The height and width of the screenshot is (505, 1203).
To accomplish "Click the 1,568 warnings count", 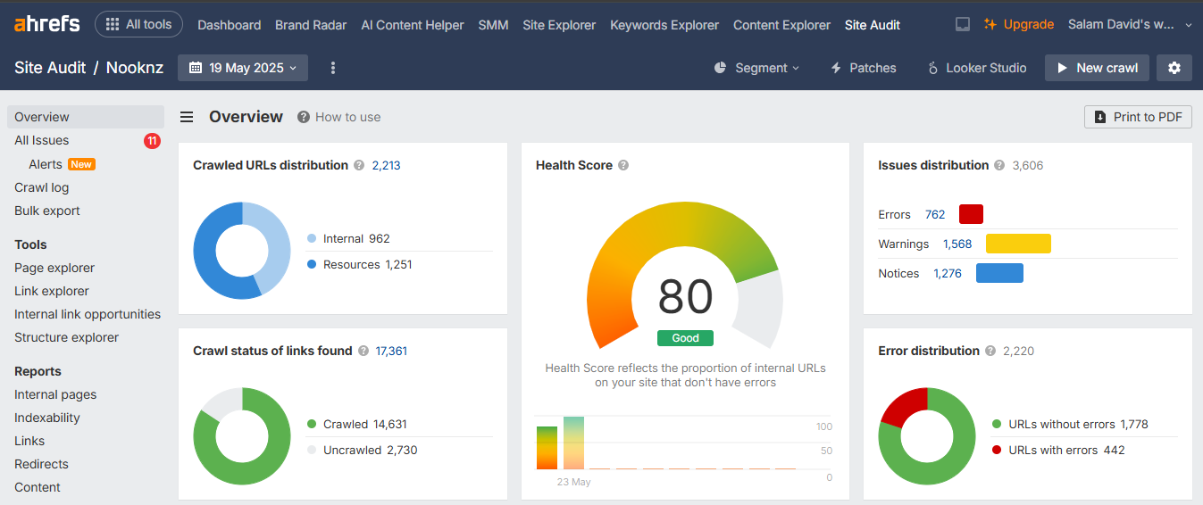I will point(957,244).
